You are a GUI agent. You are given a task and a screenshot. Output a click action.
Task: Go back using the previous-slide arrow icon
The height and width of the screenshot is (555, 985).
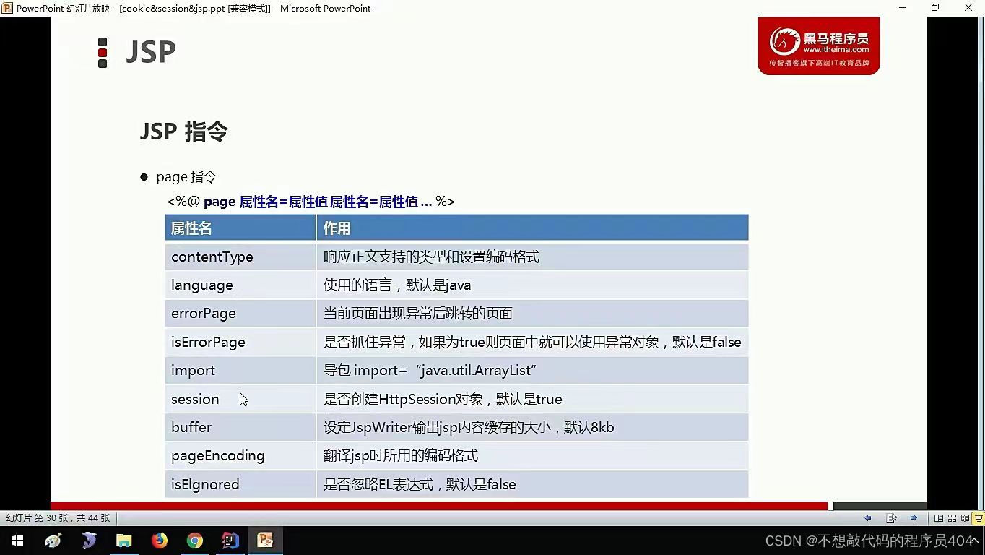[x=868, y=518]
